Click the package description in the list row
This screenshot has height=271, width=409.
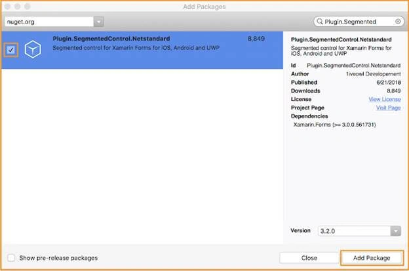[136, 48]
